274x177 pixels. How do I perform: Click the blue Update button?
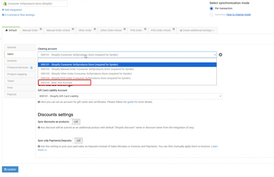click(x=10, y=169)
